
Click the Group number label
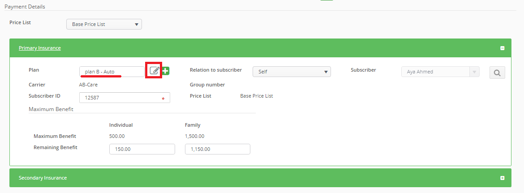point(207,85)
